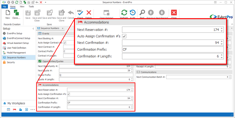
Task: Switch to the Tools ribbon tab
Action: pos(31,6)
